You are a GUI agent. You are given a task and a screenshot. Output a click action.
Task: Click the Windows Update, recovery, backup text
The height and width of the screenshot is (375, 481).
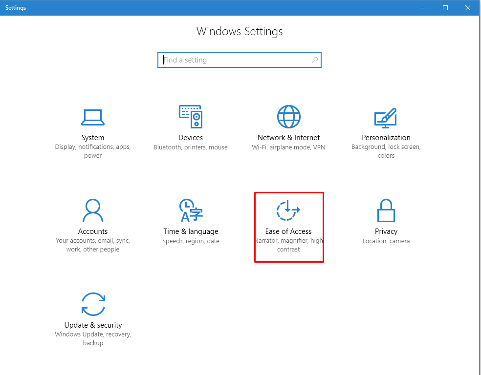pos(93,338)
